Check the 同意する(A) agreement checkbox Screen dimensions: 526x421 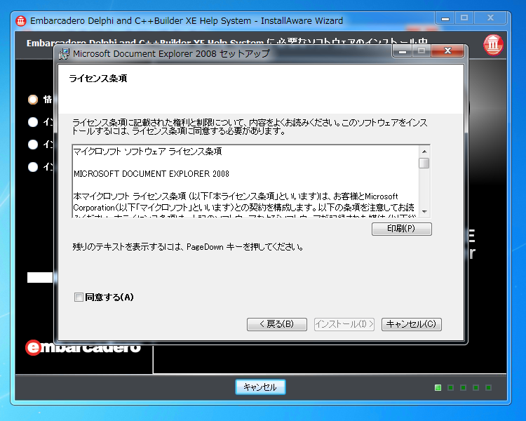(79, 297)
